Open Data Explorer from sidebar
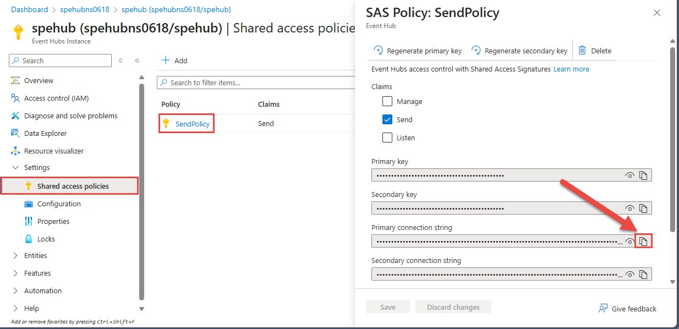 pos(45,133)
